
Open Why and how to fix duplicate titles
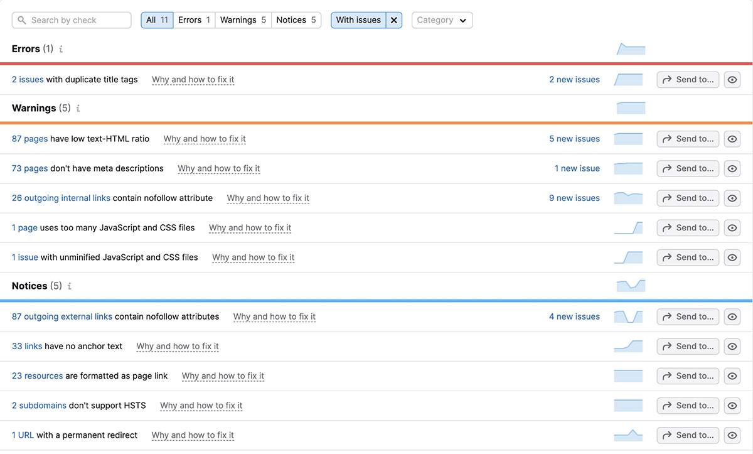tap(193, 80)
